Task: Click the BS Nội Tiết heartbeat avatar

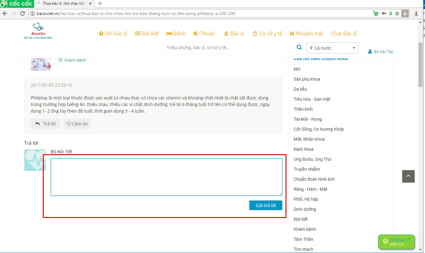Action: click(35, 160)
